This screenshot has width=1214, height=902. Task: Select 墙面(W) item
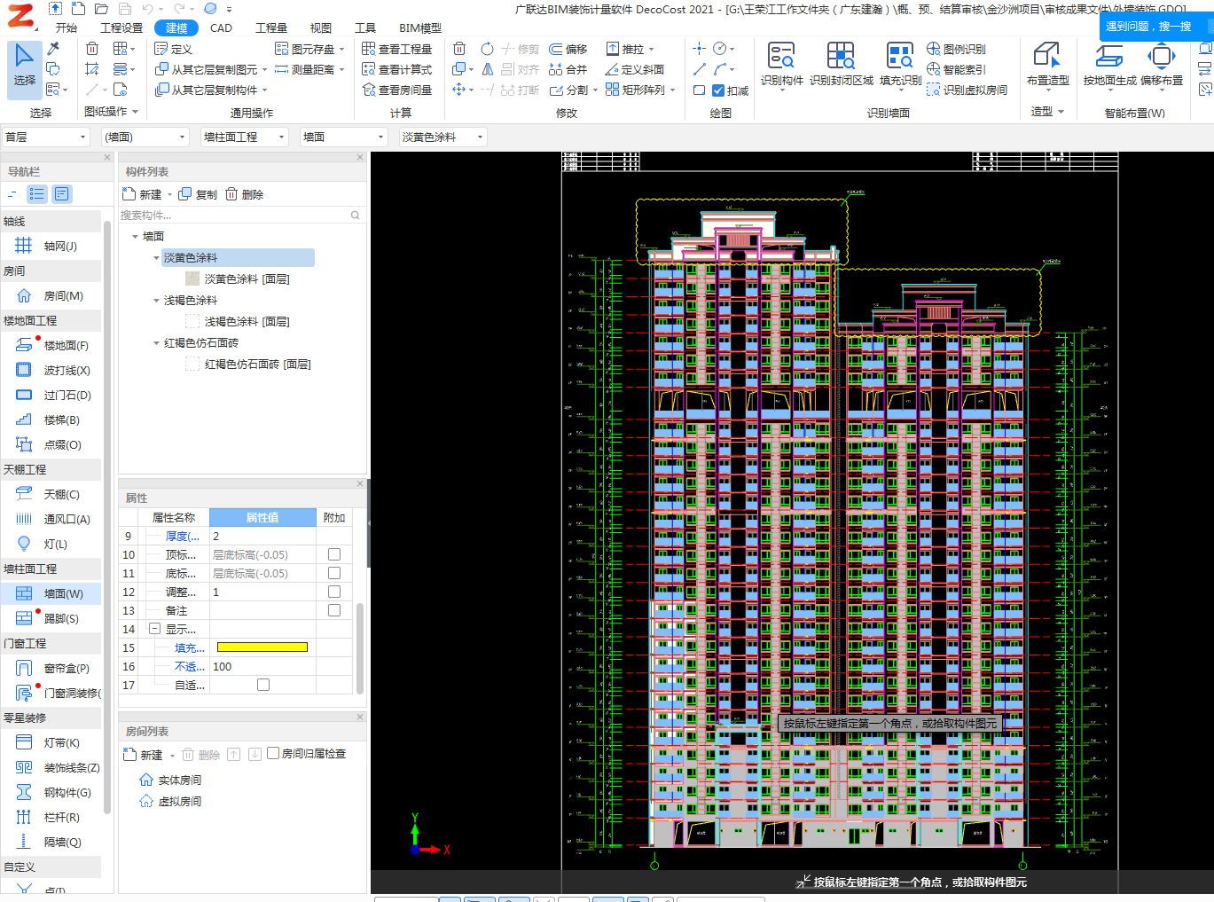click(x=51, y=593)
